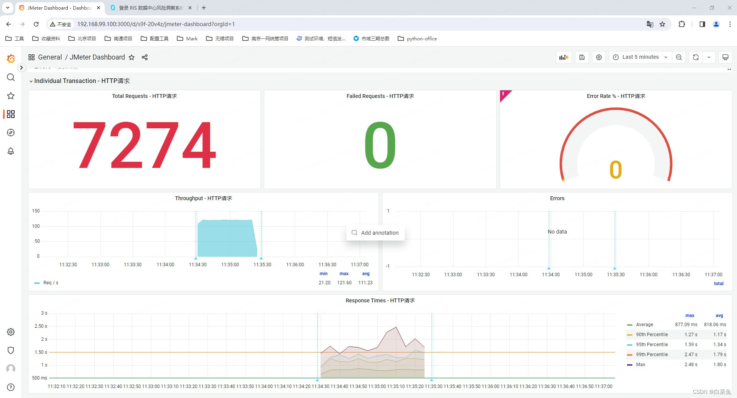Open Explore compass icon

coord(11,133)
